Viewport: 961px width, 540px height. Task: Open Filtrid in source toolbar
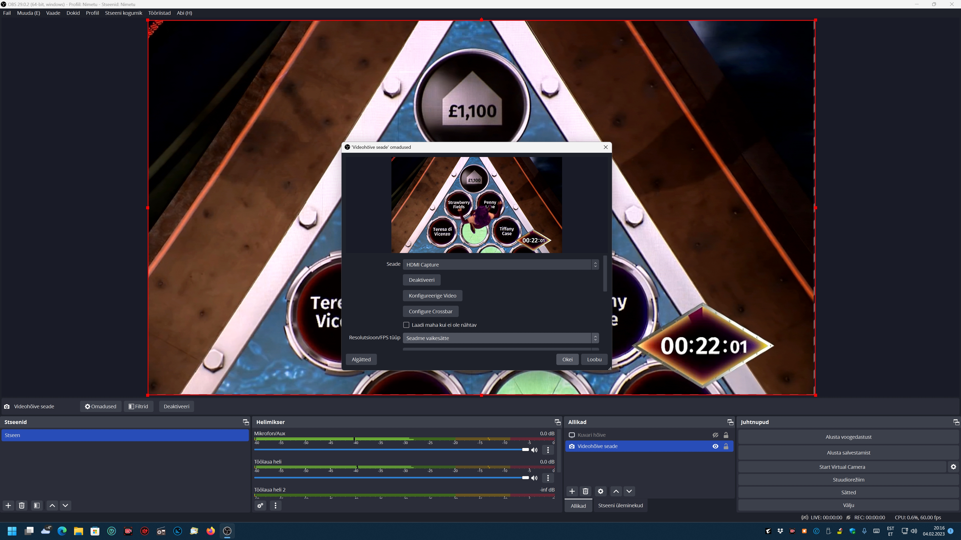coord(138,406)
